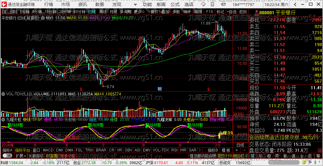This screenshot has width=323, height=166.
Task: Click the 细 side tab
Action: (x=269, y=156)
